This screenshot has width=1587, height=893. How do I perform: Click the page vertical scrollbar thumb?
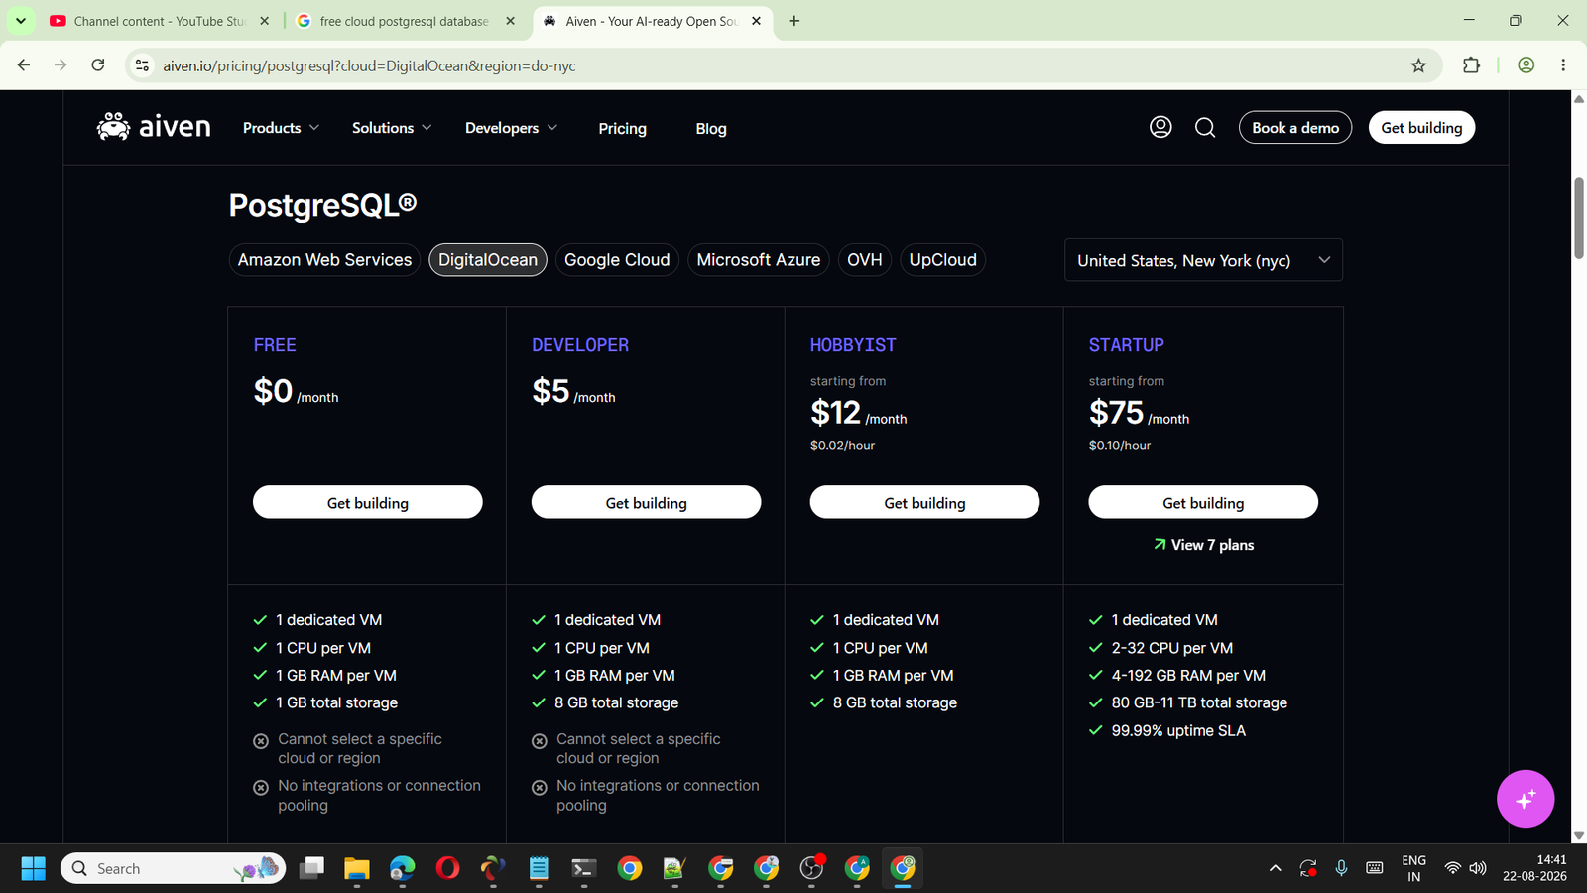[x=1579, y=218]
